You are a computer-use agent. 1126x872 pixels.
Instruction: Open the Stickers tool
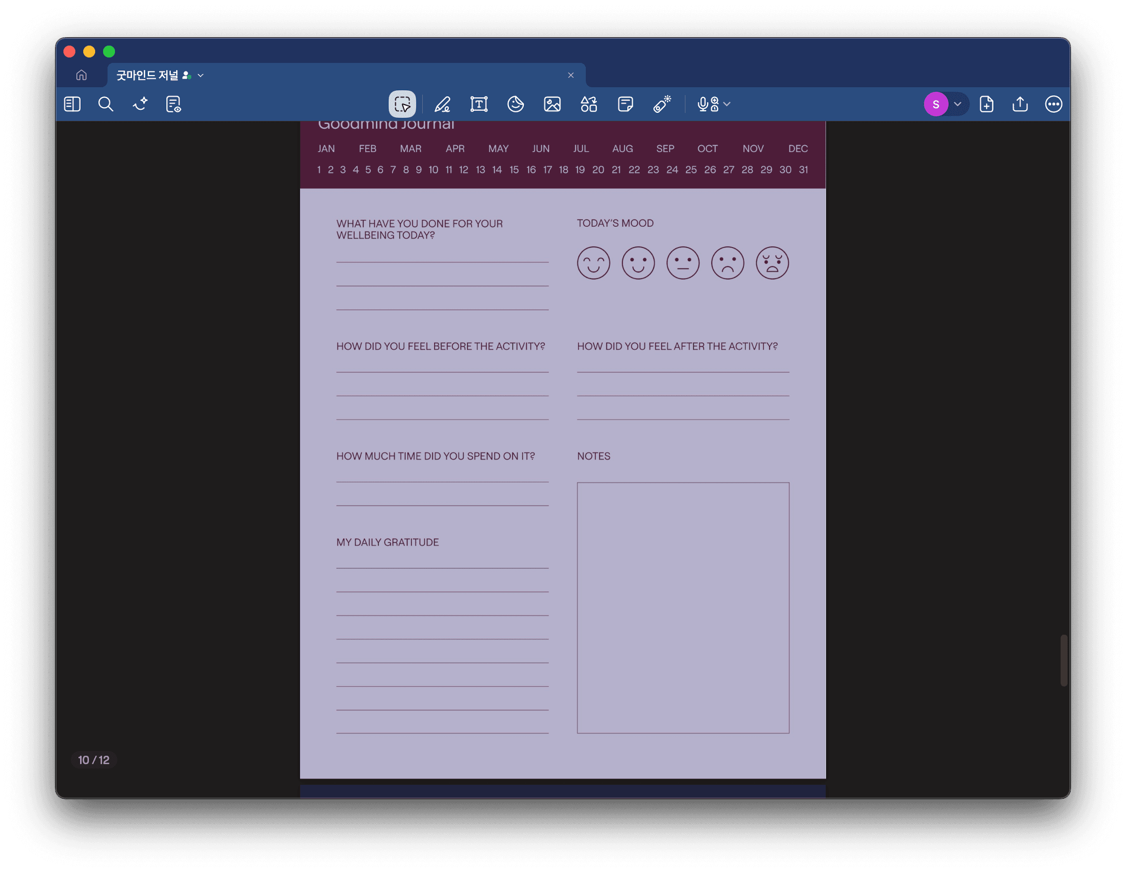coord(515,104)
